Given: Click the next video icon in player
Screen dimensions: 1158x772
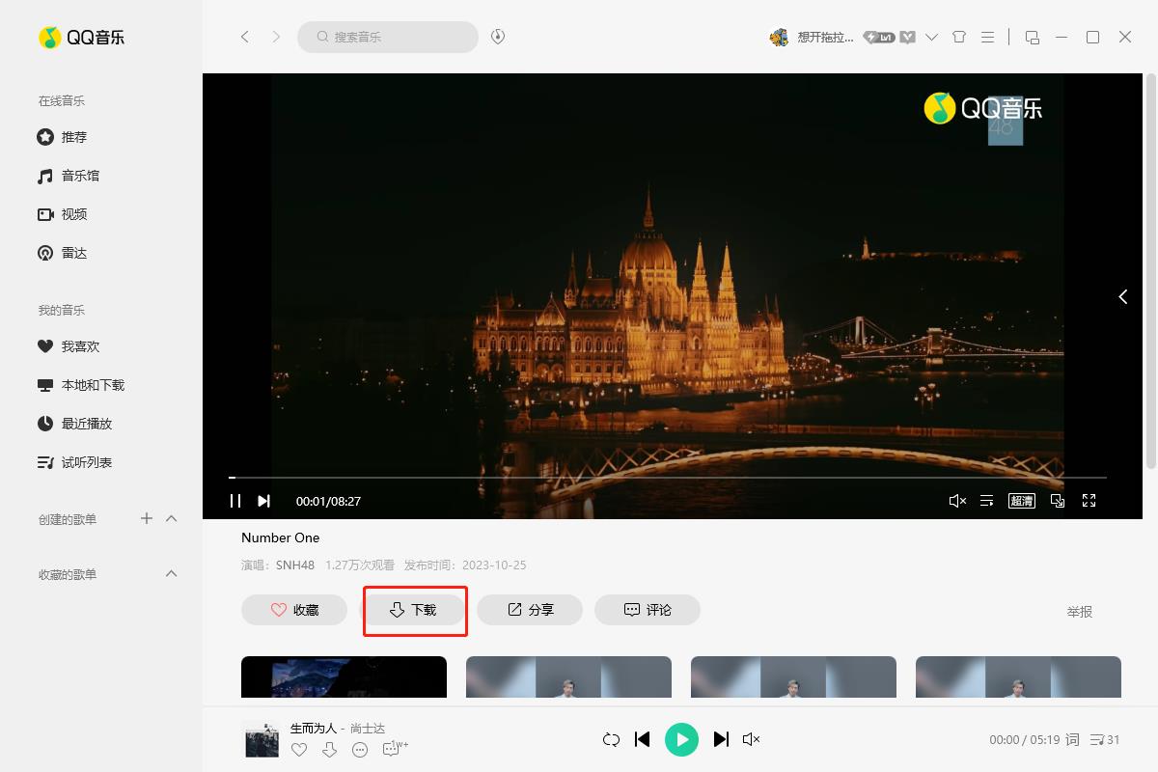Looking at the screenshot, I should pyautogui.click(x=263, y=500).
